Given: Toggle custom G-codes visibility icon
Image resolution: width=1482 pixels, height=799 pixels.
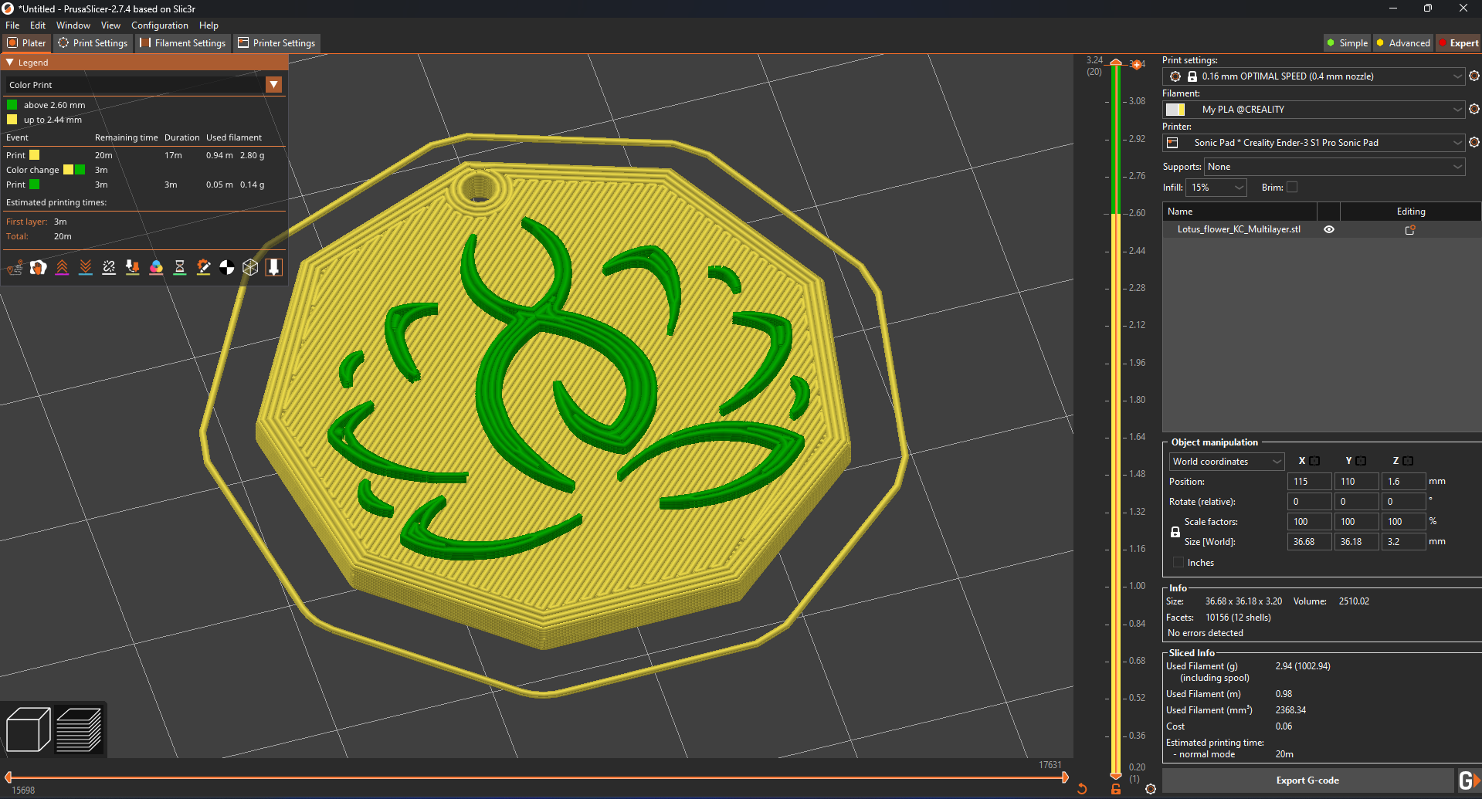Looking at the screenshot, I should pyautogui.click(x=203, y=267).
